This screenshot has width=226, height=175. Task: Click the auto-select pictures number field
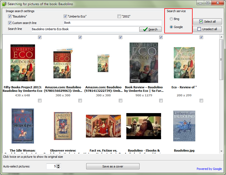[x=51, y=166]
